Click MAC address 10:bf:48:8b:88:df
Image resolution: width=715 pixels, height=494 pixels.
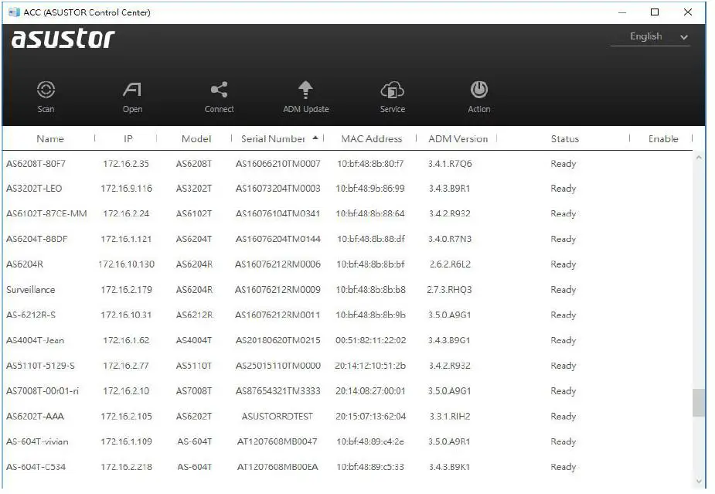pos(371,239)
